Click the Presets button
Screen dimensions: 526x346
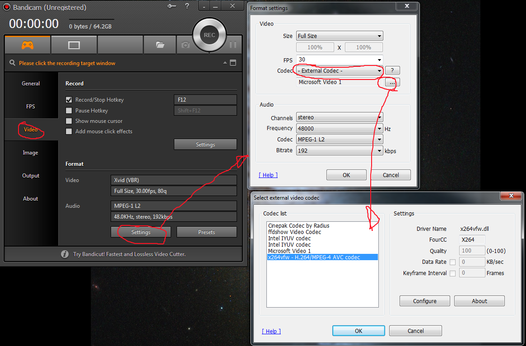click(207, 232)
